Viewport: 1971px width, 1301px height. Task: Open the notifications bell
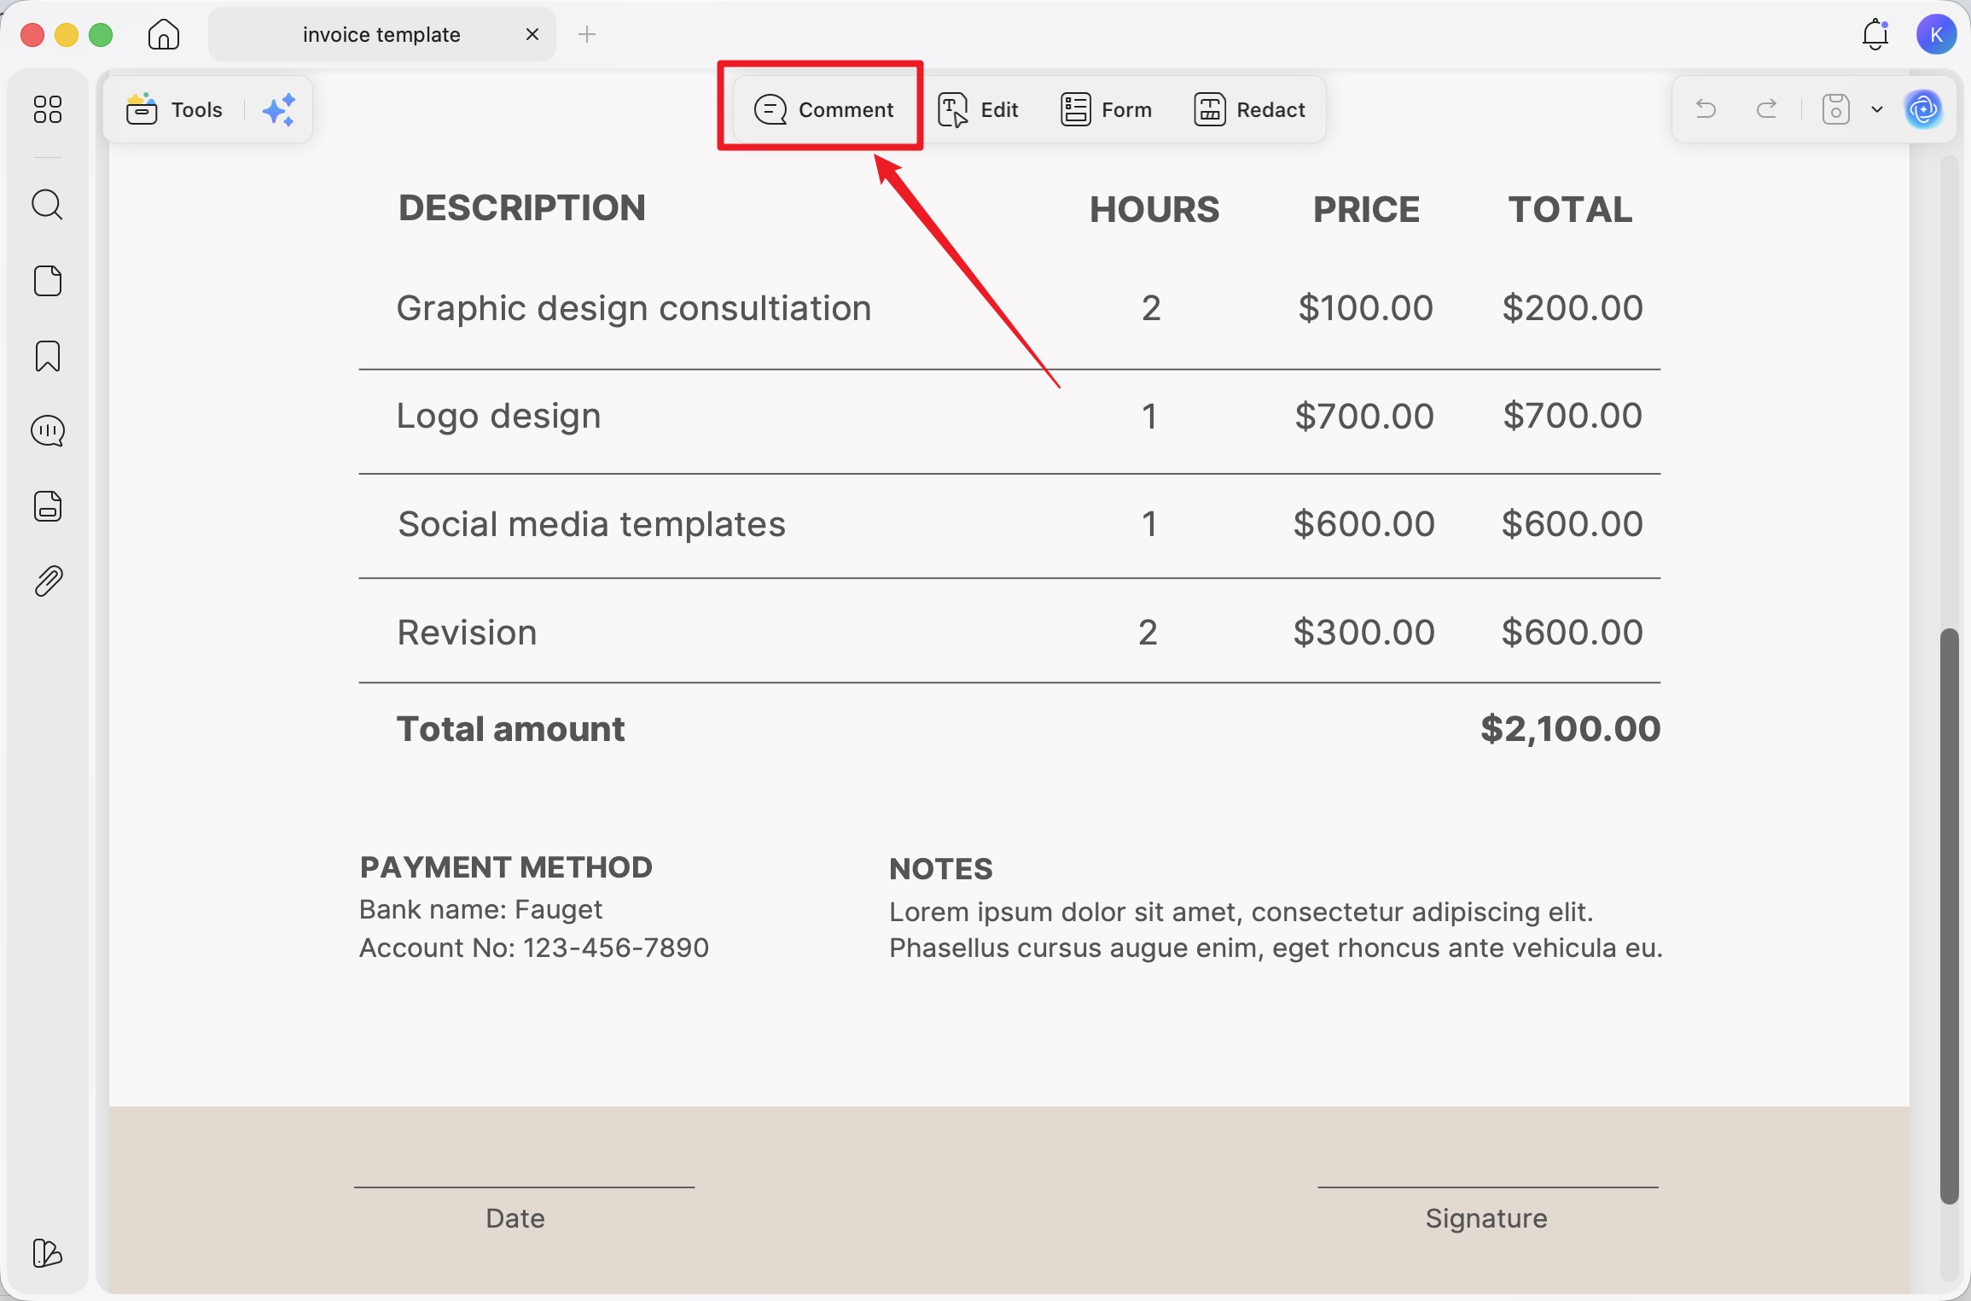1875,34
